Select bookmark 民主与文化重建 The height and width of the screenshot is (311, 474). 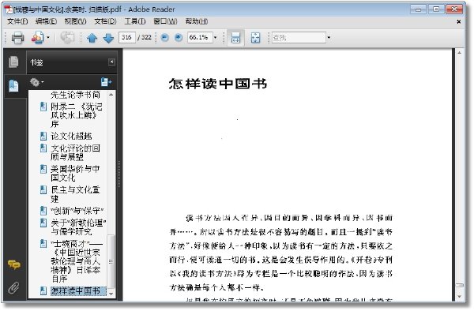75,194
